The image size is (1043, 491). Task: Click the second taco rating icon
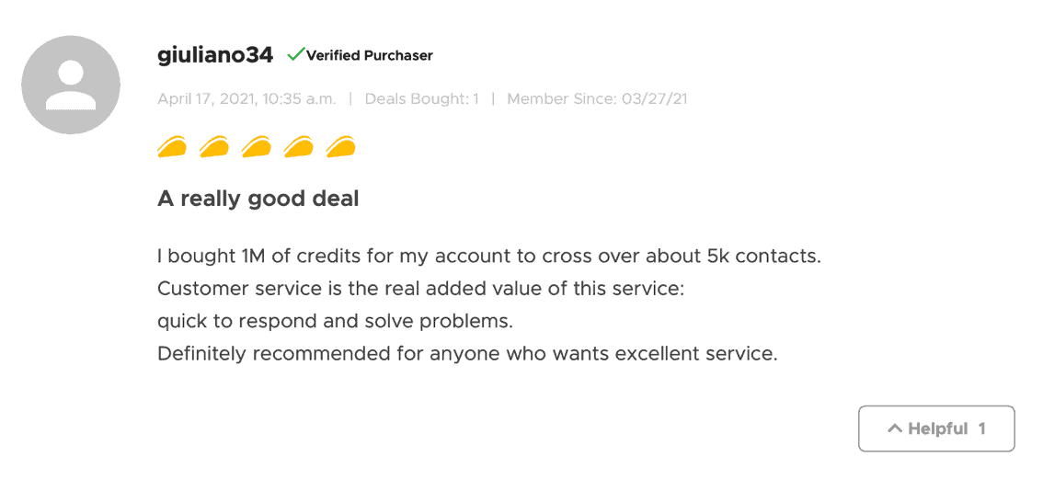pyautogui.click(x=214, y=147)
